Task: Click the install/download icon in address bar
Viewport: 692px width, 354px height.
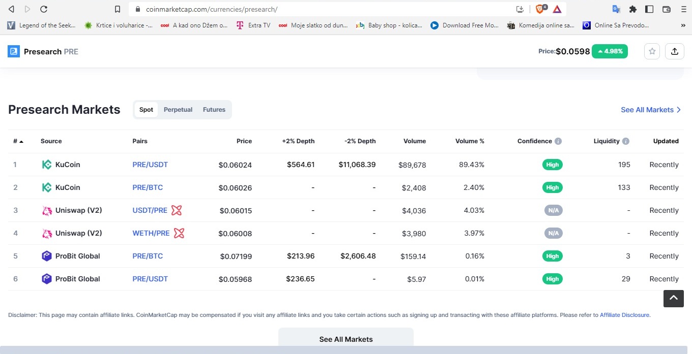Action: (x=520, y=9)
